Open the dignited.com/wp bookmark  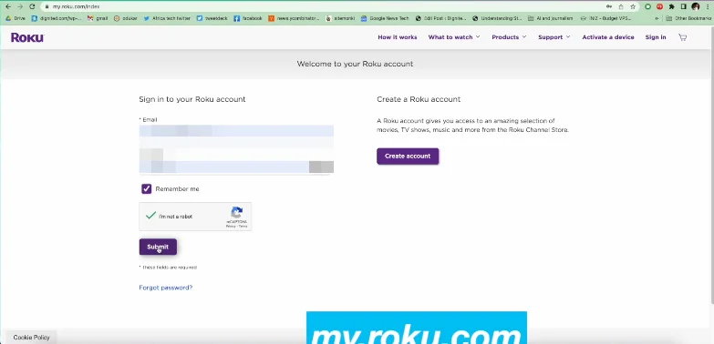[57, 18]
